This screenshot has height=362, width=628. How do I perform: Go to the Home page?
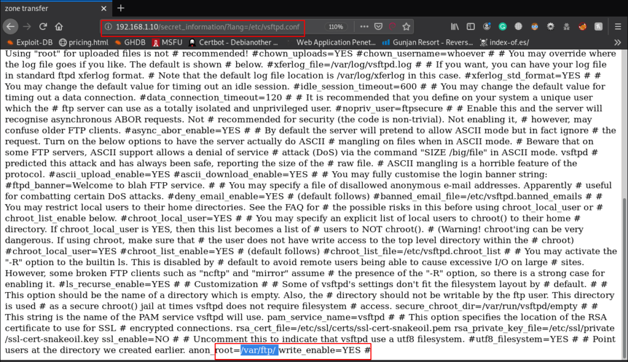(x=59, y=27)
